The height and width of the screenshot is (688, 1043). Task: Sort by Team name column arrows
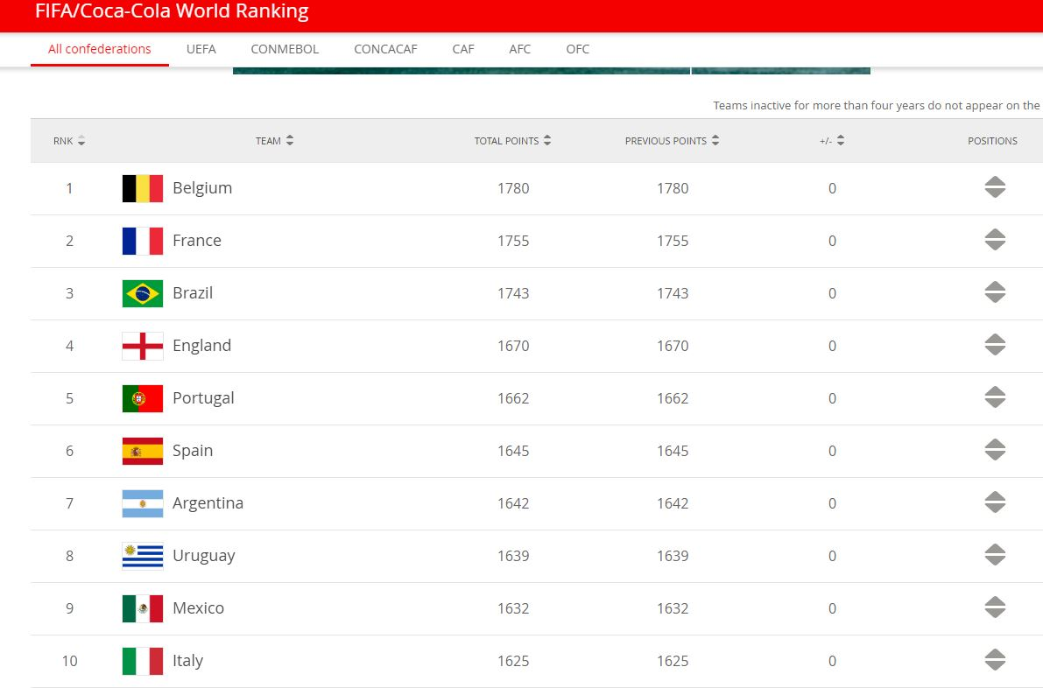(x=290, y=141)
